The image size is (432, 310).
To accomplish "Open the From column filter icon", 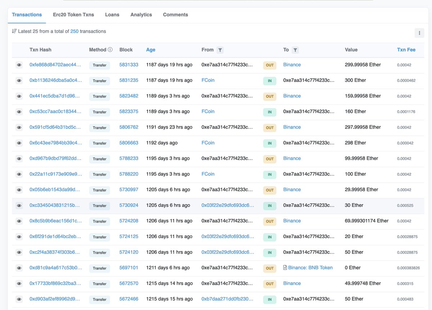I will click(x=220, y=50).
